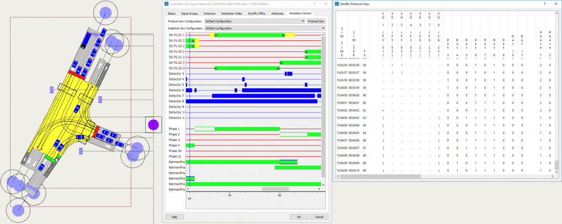Switch to the Signal Groups tab

(x=190, y=14)
